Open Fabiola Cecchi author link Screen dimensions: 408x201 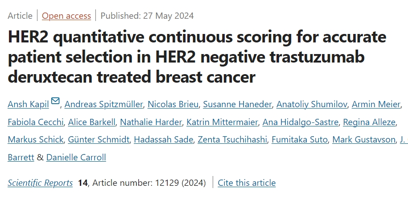36,122
